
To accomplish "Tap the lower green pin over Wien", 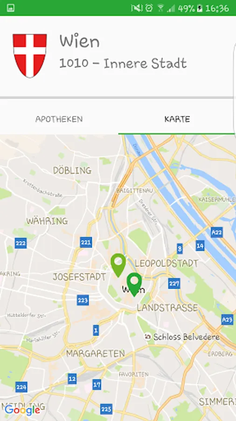I will tap(134, 284).
